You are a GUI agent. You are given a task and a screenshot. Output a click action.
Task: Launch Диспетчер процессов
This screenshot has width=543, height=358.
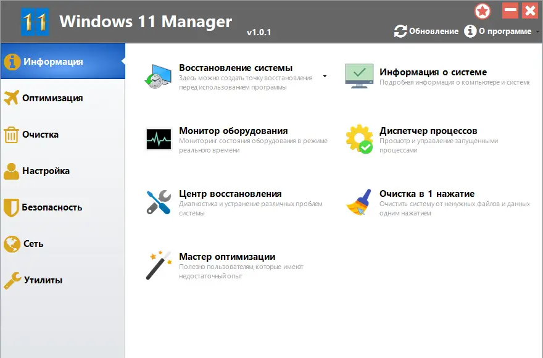point(428,131)
